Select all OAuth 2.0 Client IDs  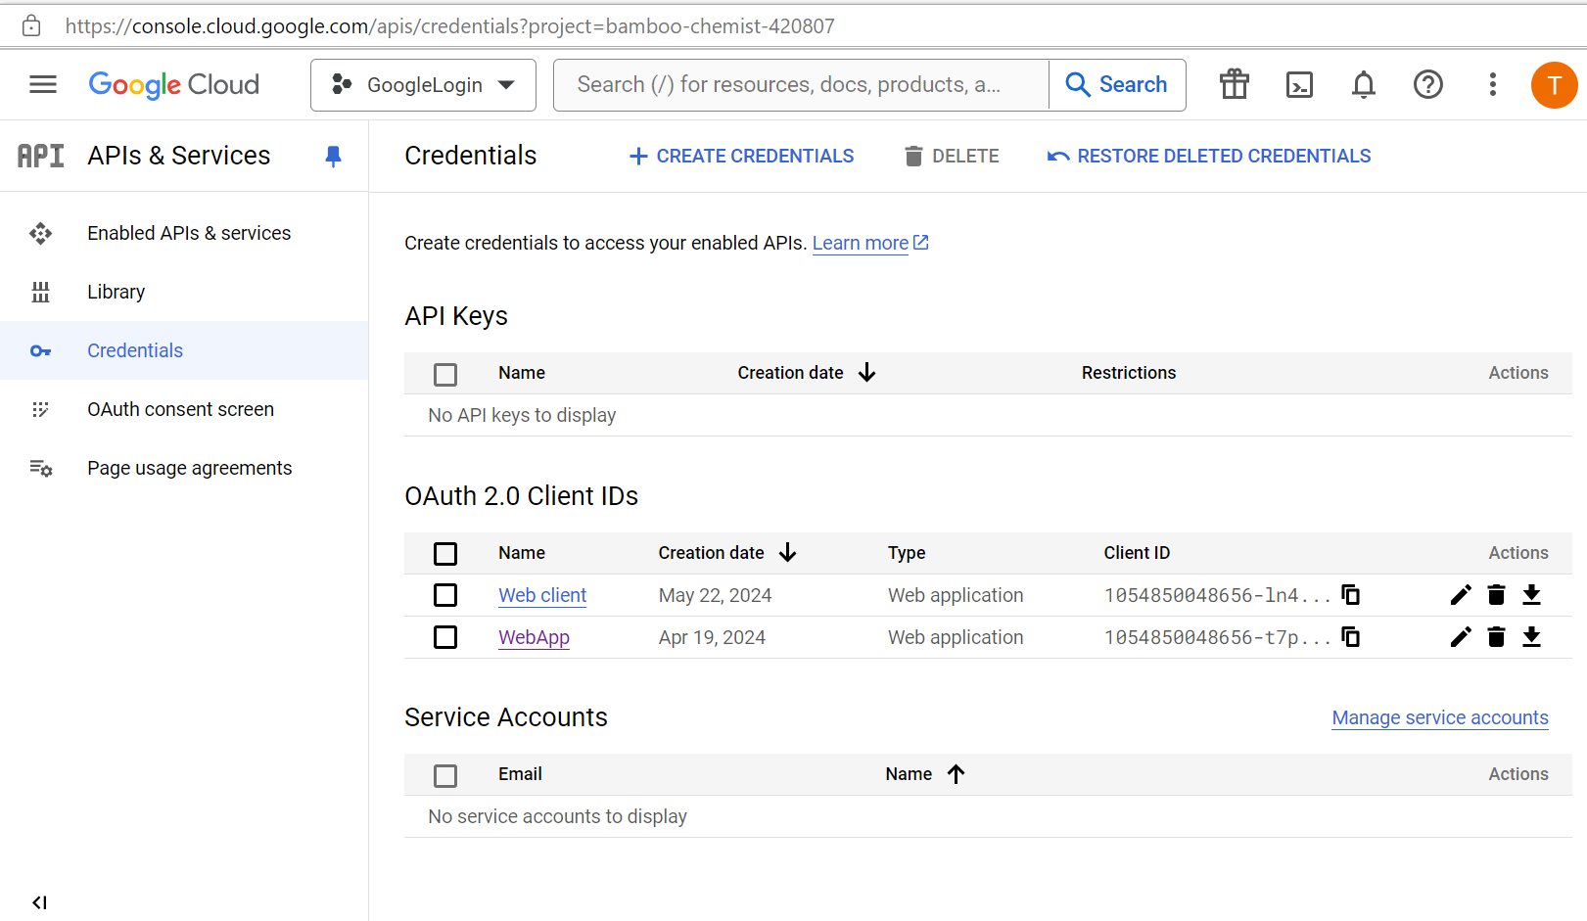[445, 553]
